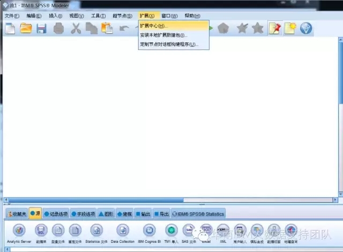Click the pushpin note toolbar icon
This screenshot has height=252, width=343.
click(x=275, y=28)
